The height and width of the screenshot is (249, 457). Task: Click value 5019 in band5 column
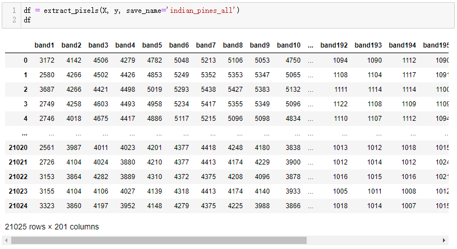click(154, 90)
